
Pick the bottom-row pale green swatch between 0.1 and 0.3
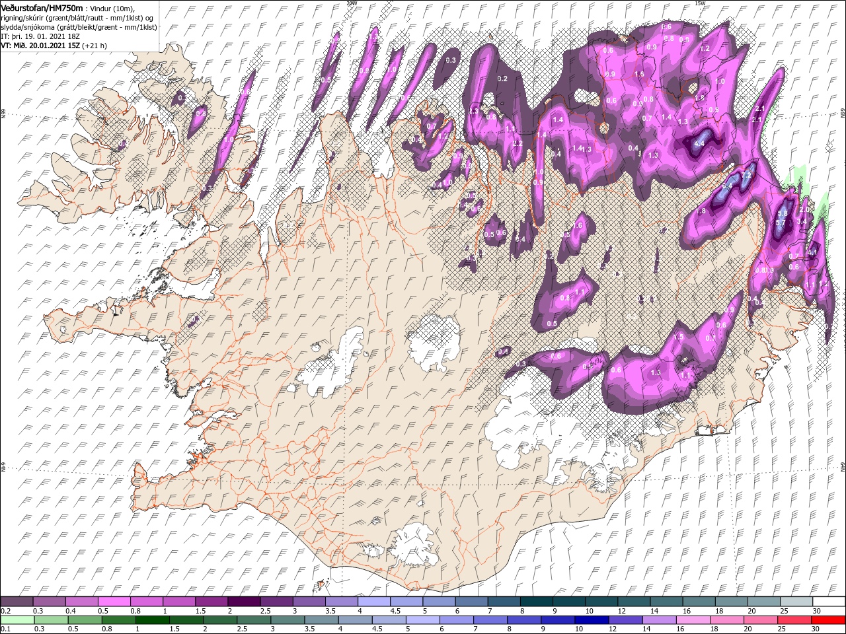[17, 620]
